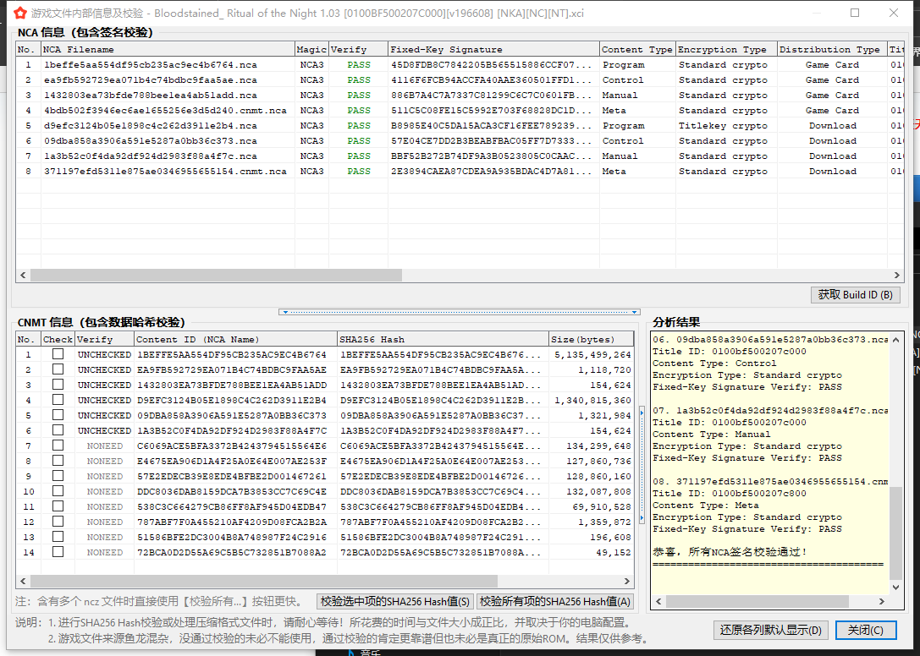
Task: Select row 1beffe5aa554df95cb235ac9ec4b6764.nca
Action: tap(460, 64)
